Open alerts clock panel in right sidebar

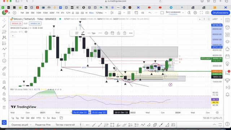227,27
